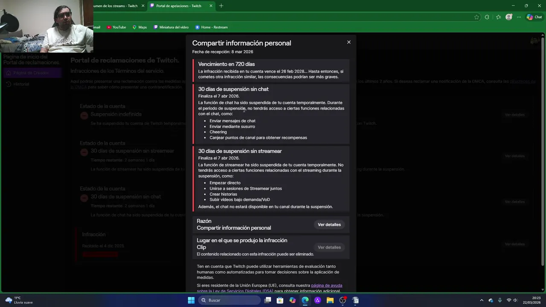Open Windows Start menu
This screenshot has width=546, height=307.
(191, 300)
